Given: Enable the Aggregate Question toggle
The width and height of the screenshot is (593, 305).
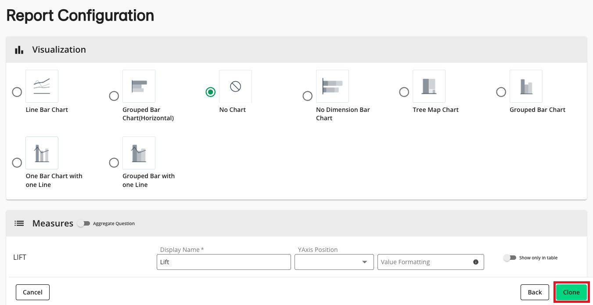Looking at the screenshot, I should [83, 223].
